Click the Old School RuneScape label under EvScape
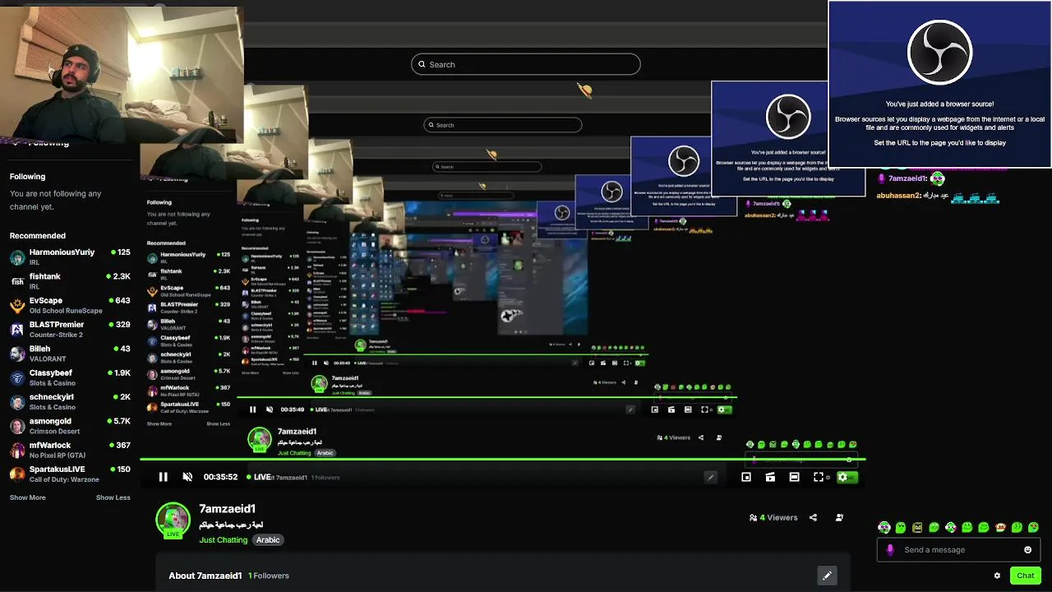The image size is (1052, 592). [x=66, y=311]
